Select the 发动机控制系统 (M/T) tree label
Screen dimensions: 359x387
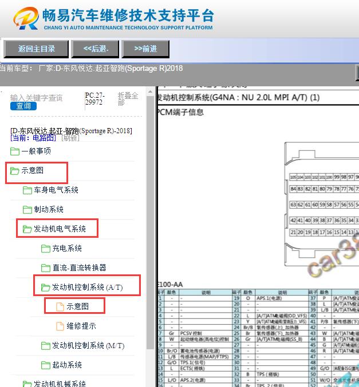point(88,346)
